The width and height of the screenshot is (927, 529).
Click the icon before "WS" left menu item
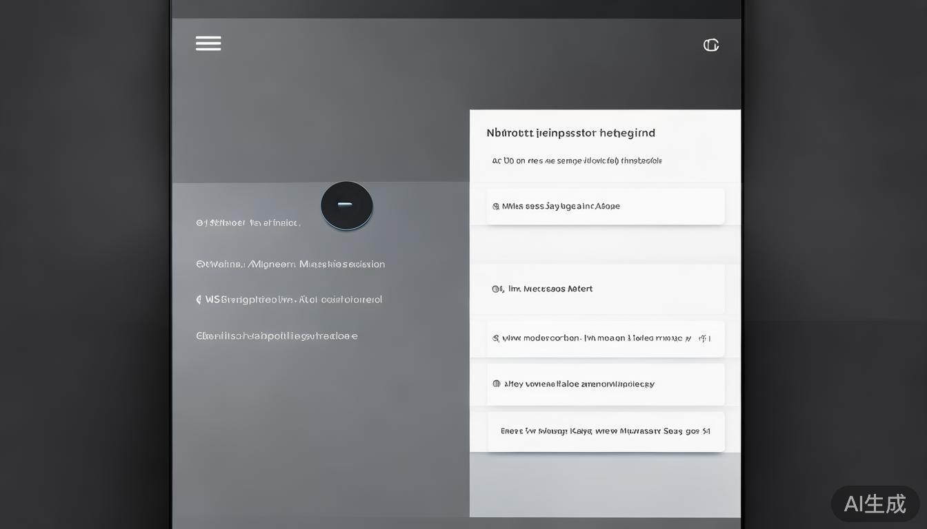pyautogui.click(x=199, y=300)
